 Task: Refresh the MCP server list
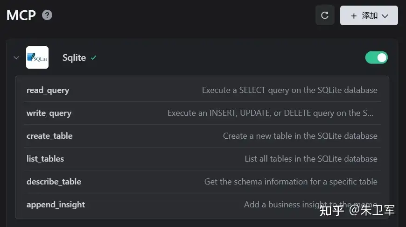pyautogui.click(x=325, y=15)
